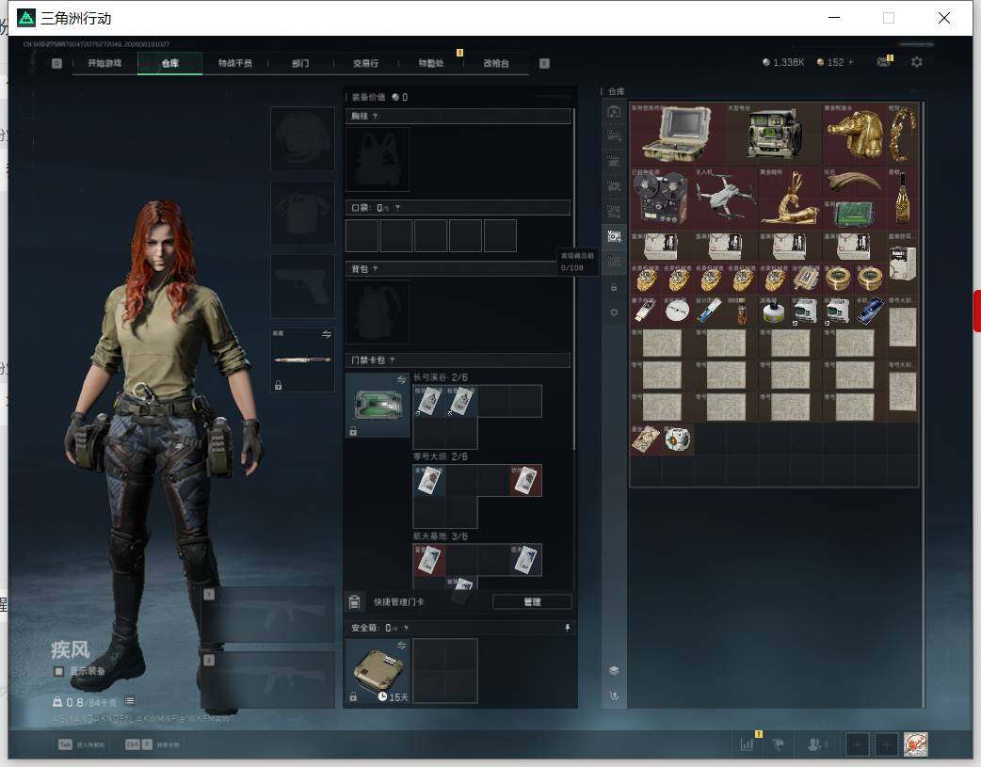Go to the 部门 tab

[300, 63]
